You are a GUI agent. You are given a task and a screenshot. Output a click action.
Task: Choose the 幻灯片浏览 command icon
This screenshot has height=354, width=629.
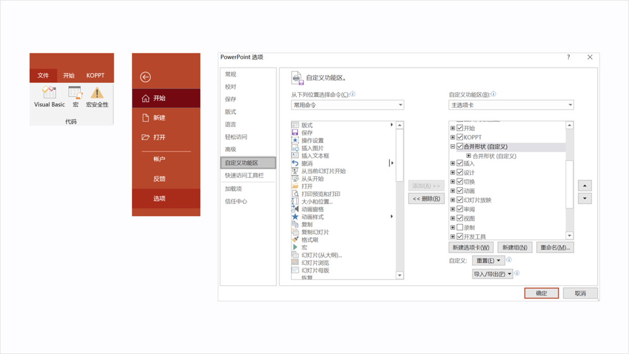[x=295, y=263]
